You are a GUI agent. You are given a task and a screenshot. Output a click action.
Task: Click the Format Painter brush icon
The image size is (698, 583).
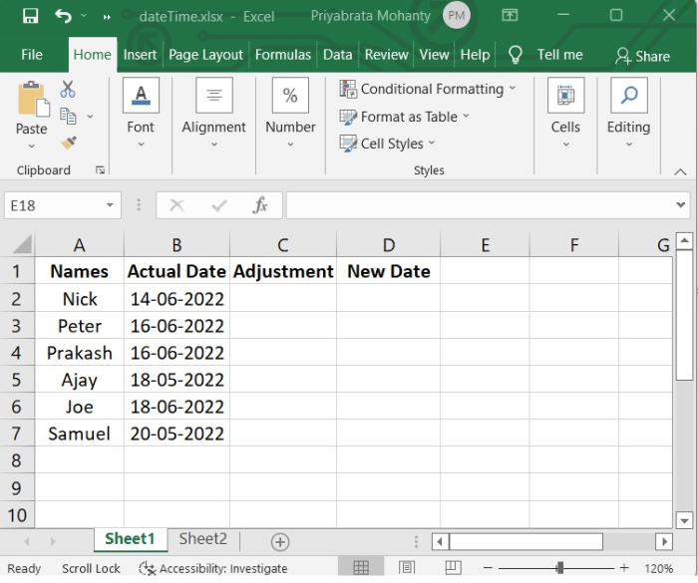(x=68, y=143)
